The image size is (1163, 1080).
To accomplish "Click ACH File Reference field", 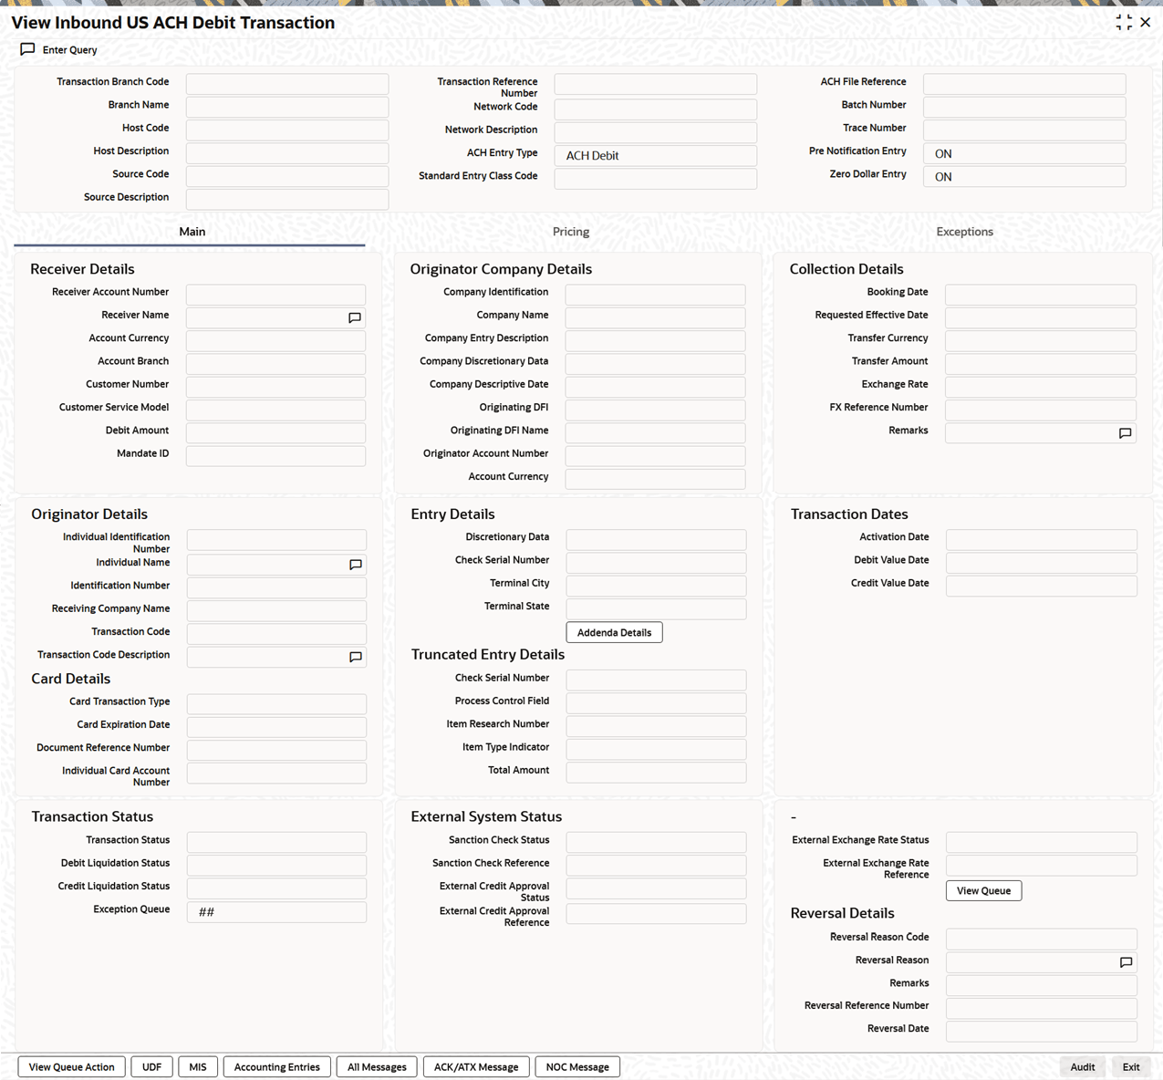I will point(1024,84).
